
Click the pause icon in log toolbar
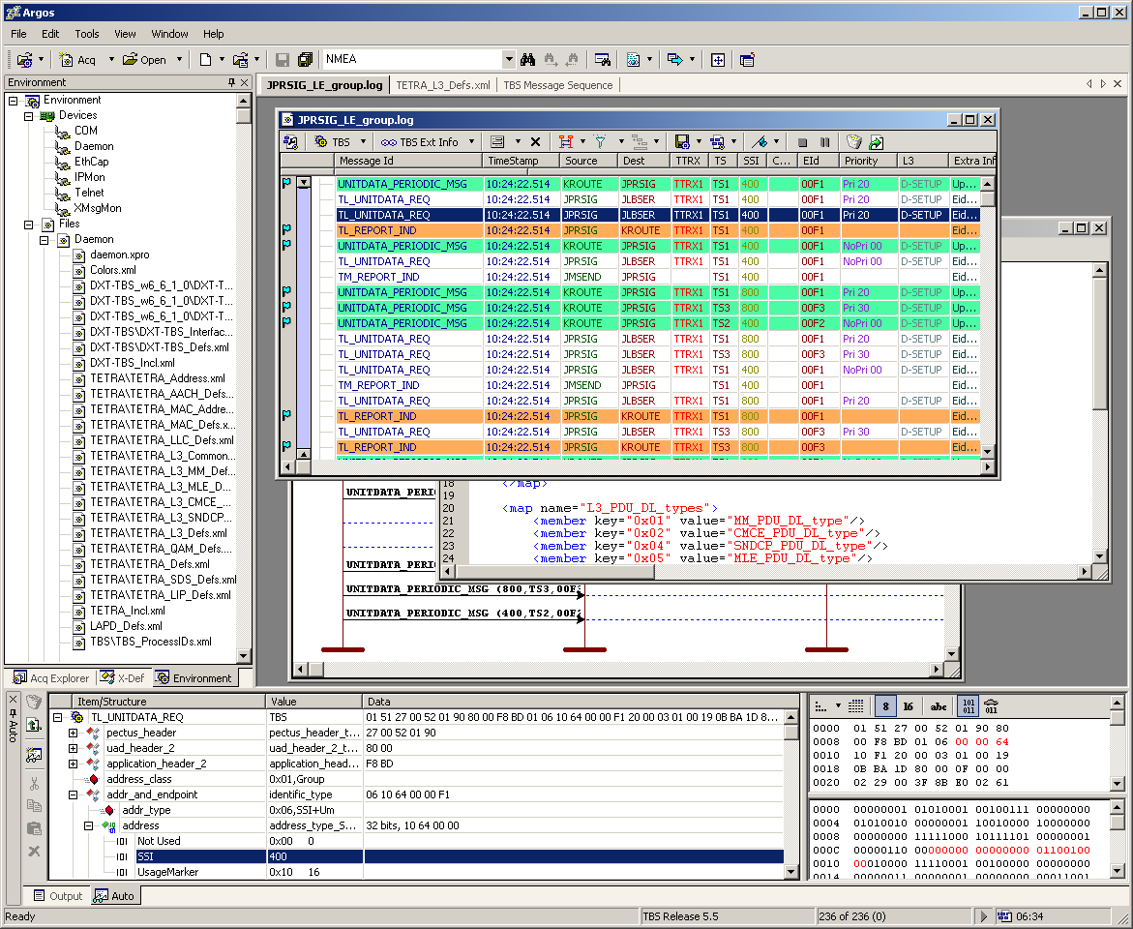(x=824, y=142)
